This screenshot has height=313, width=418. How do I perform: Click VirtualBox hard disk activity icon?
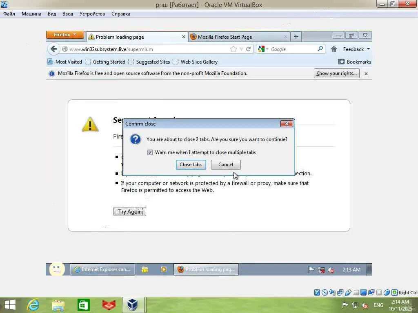coord(317,293)
